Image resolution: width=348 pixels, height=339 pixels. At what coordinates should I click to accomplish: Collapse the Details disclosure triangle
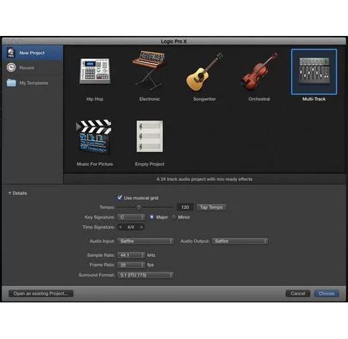point(9,193)
